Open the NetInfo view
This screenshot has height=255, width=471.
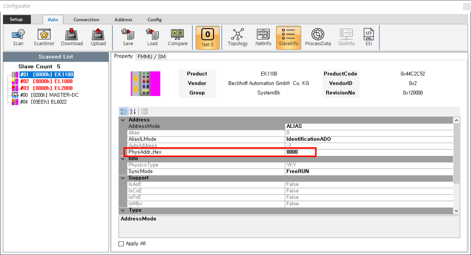click(263, 37)
